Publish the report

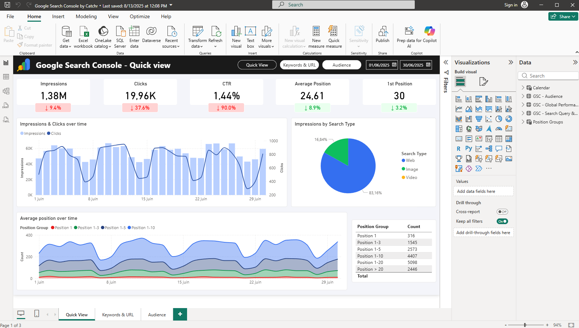click(x=382, y=36)
